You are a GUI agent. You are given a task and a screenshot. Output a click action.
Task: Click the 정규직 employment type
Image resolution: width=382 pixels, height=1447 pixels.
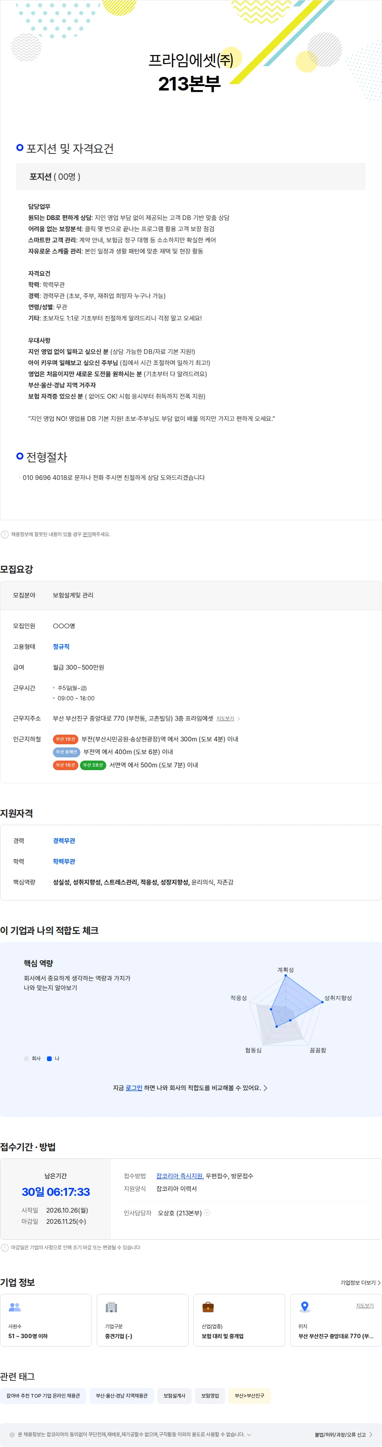coord(61,647)
